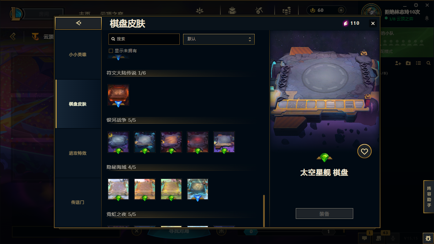434x244 pixels.
Task: Select the 符文大陆传说 board thumbnail
Action: (x=118, y=95)
